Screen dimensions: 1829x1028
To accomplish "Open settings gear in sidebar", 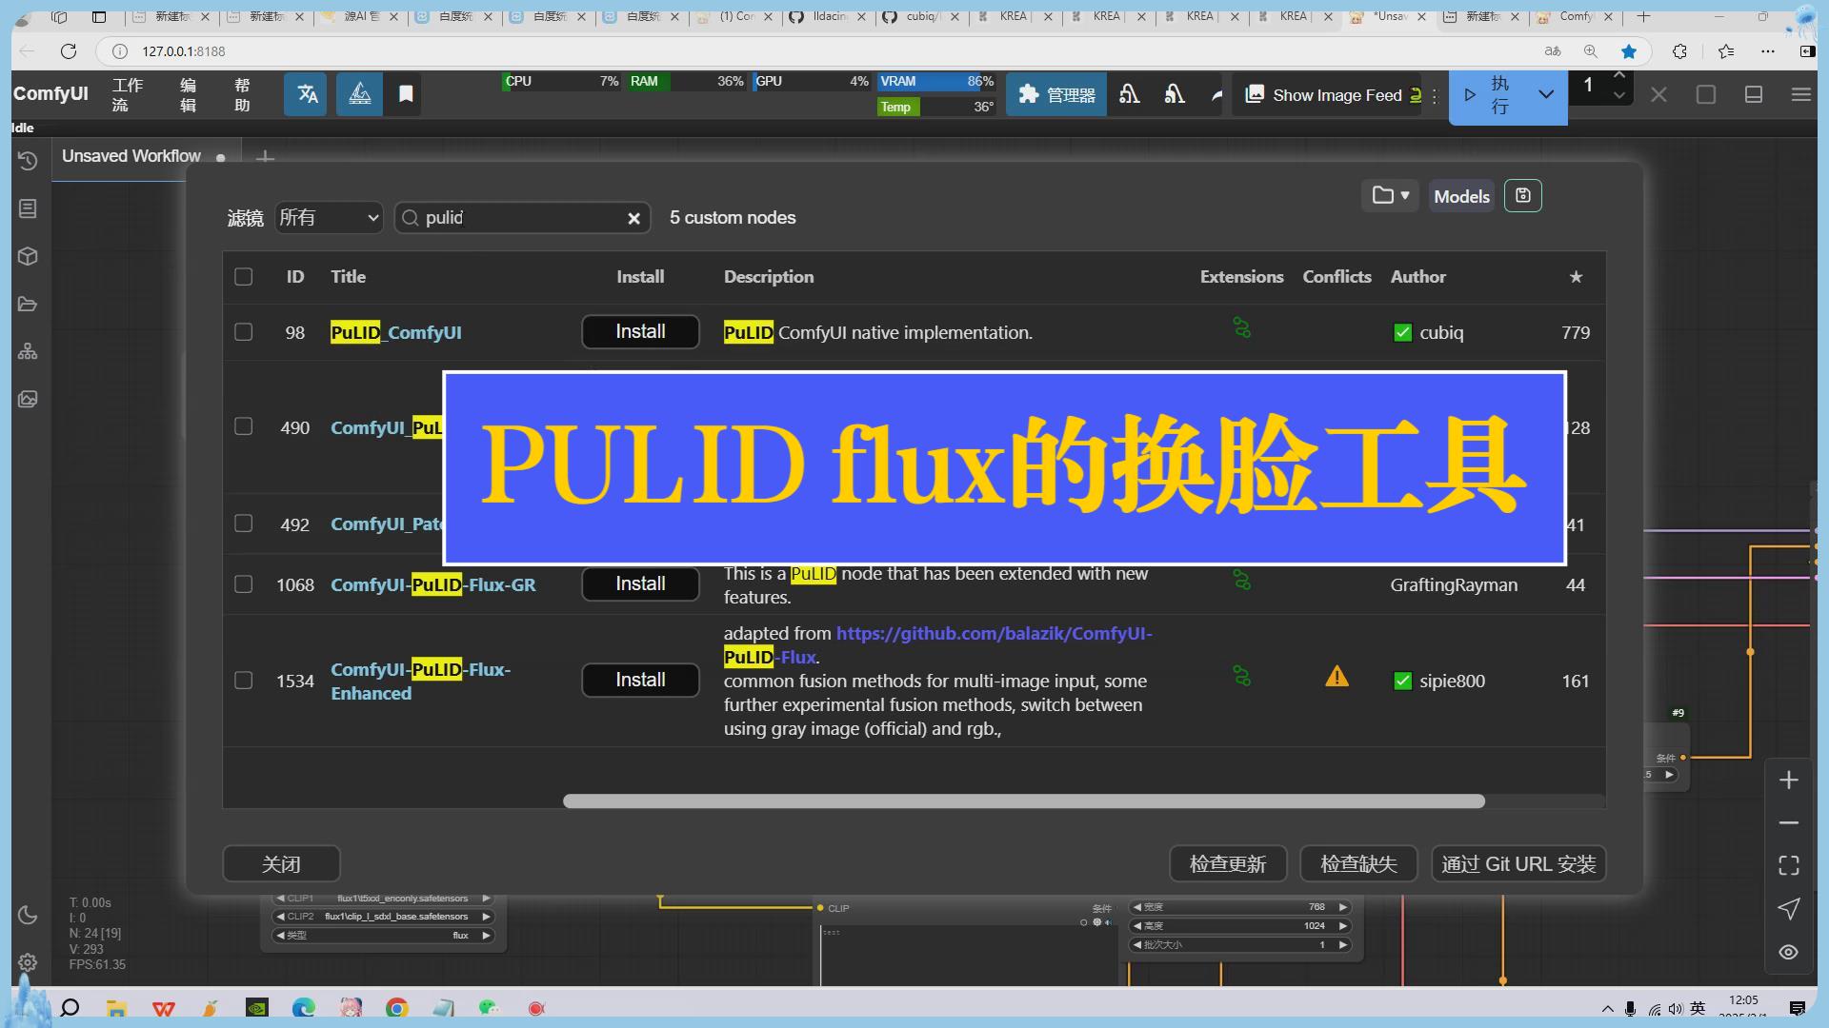I will 28,962.
